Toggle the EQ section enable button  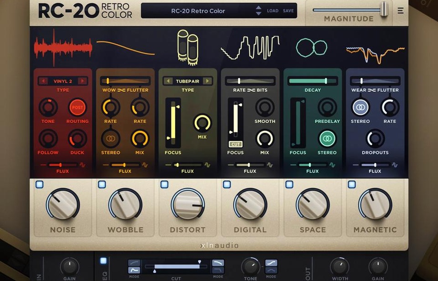click(x=103, y=261)
